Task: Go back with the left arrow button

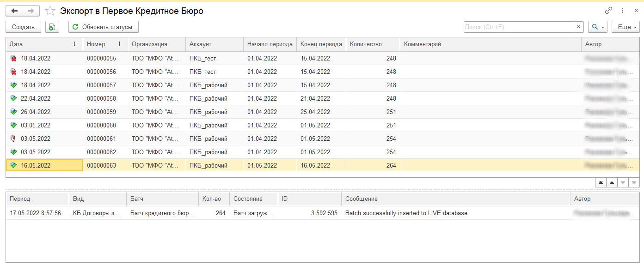Action: 14,11
